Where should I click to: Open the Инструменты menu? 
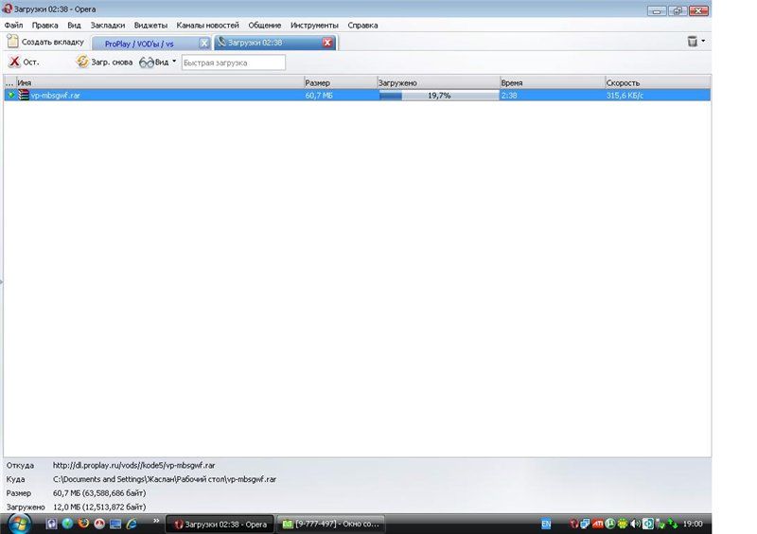314,26
